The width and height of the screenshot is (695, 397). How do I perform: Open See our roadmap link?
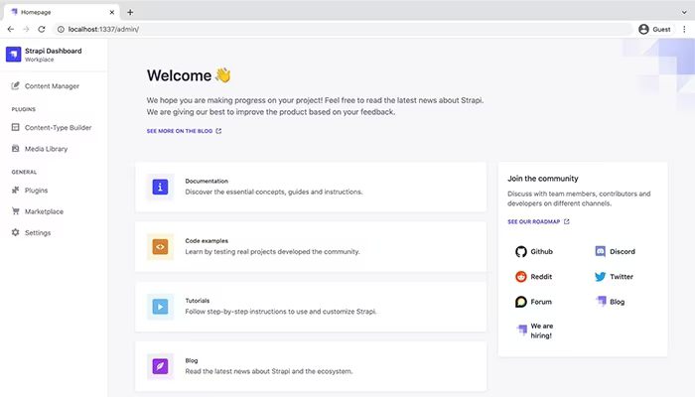click(x=538, y=221)
